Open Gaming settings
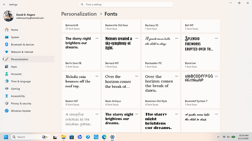Screen dimensions: 252x141 pyautogui.click(x=29, y=89)
